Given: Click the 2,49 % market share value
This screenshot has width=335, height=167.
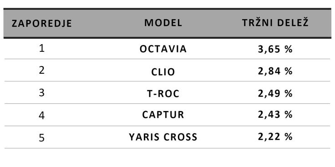Looking at the screenshot, I should point(275,94).
